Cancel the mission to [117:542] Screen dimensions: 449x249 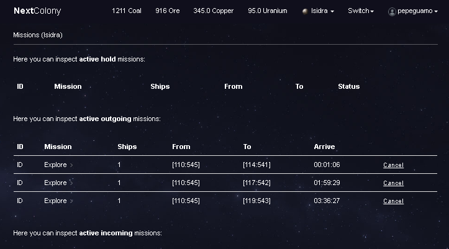393,183
